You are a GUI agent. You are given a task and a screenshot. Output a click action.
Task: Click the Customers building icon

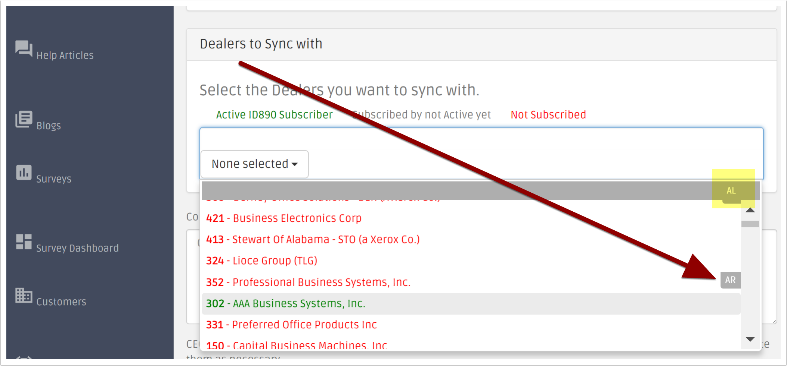point(24,295)
